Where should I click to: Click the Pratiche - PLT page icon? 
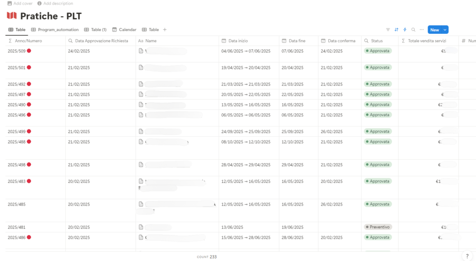point(12,16)
